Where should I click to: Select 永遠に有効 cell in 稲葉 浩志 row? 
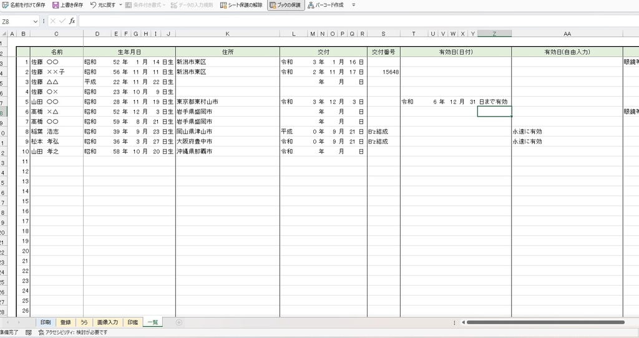click(x=567, y=132)
